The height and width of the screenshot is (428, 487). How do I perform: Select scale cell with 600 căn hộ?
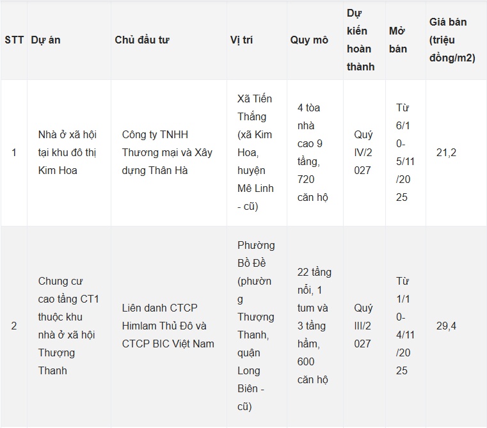314,326
